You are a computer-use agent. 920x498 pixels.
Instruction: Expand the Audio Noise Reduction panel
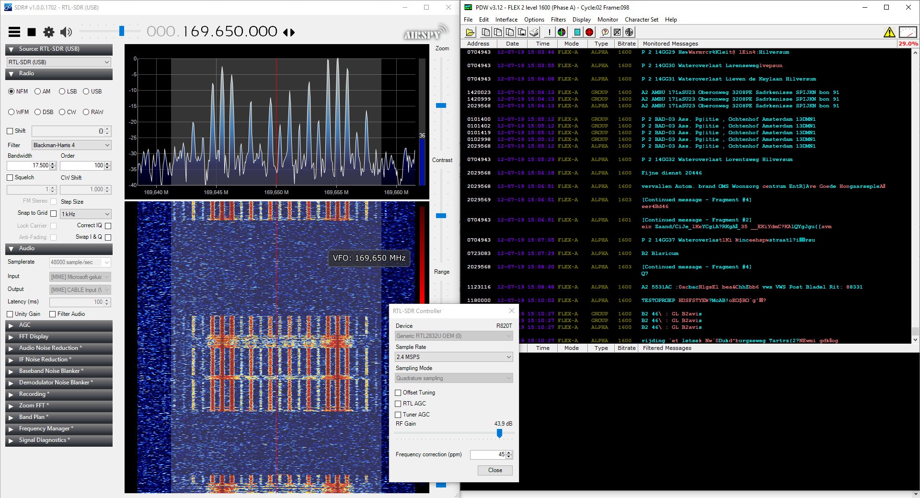coord(59,348)
